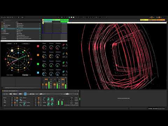Click the top-left green knob in the sampler device

[x=48, y=99]
